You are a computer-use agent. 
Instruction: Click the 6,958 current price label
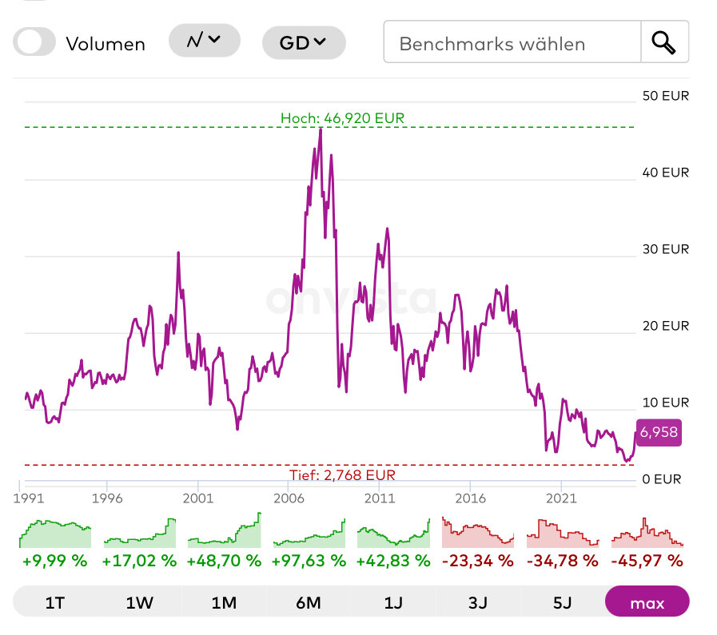pos(659,433)
